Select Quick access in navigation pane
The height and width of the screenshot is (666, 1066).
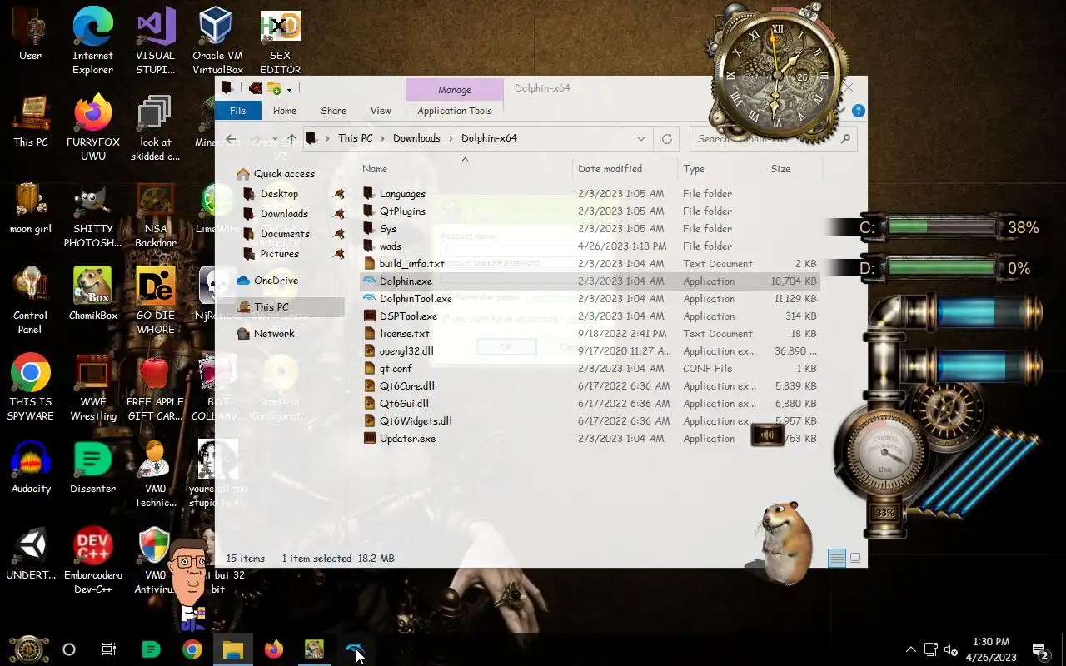coord(283,174)
